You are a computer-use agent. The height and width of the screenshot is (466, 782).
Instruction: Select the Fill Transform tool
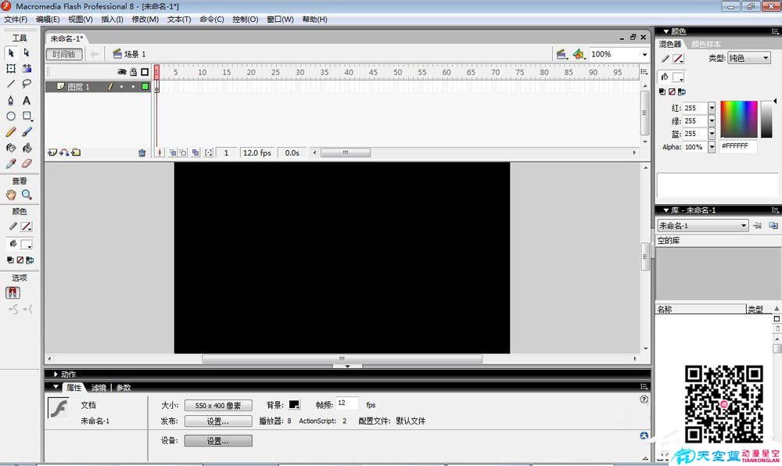[27, 68]
